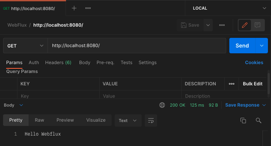Open a new request tab with plus icon
Screen dimensions: 271x146
point(74,8)
